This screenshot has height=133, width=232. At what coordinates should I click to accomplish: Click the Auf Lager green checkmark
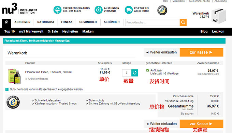(x=147, y=70)
